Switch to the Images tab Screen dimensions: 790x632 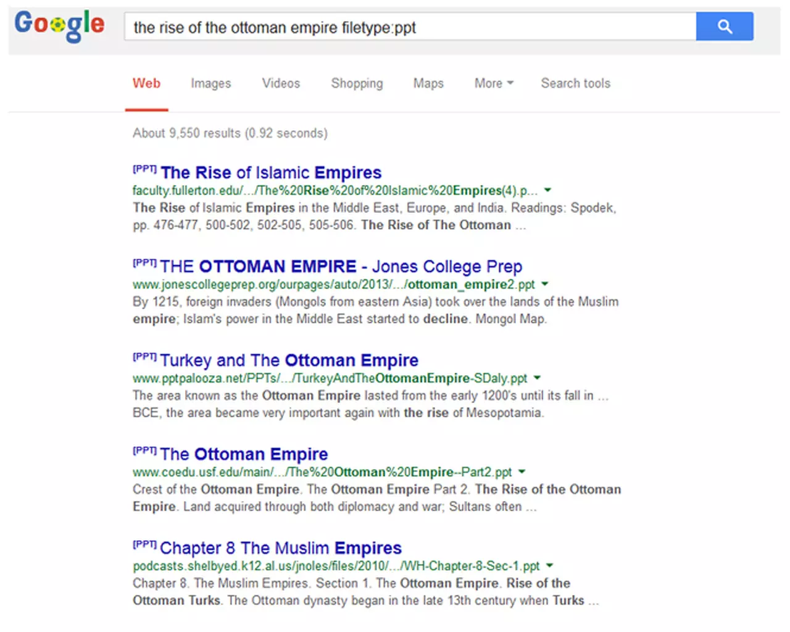pyautogui.click(x=210, y=83)
